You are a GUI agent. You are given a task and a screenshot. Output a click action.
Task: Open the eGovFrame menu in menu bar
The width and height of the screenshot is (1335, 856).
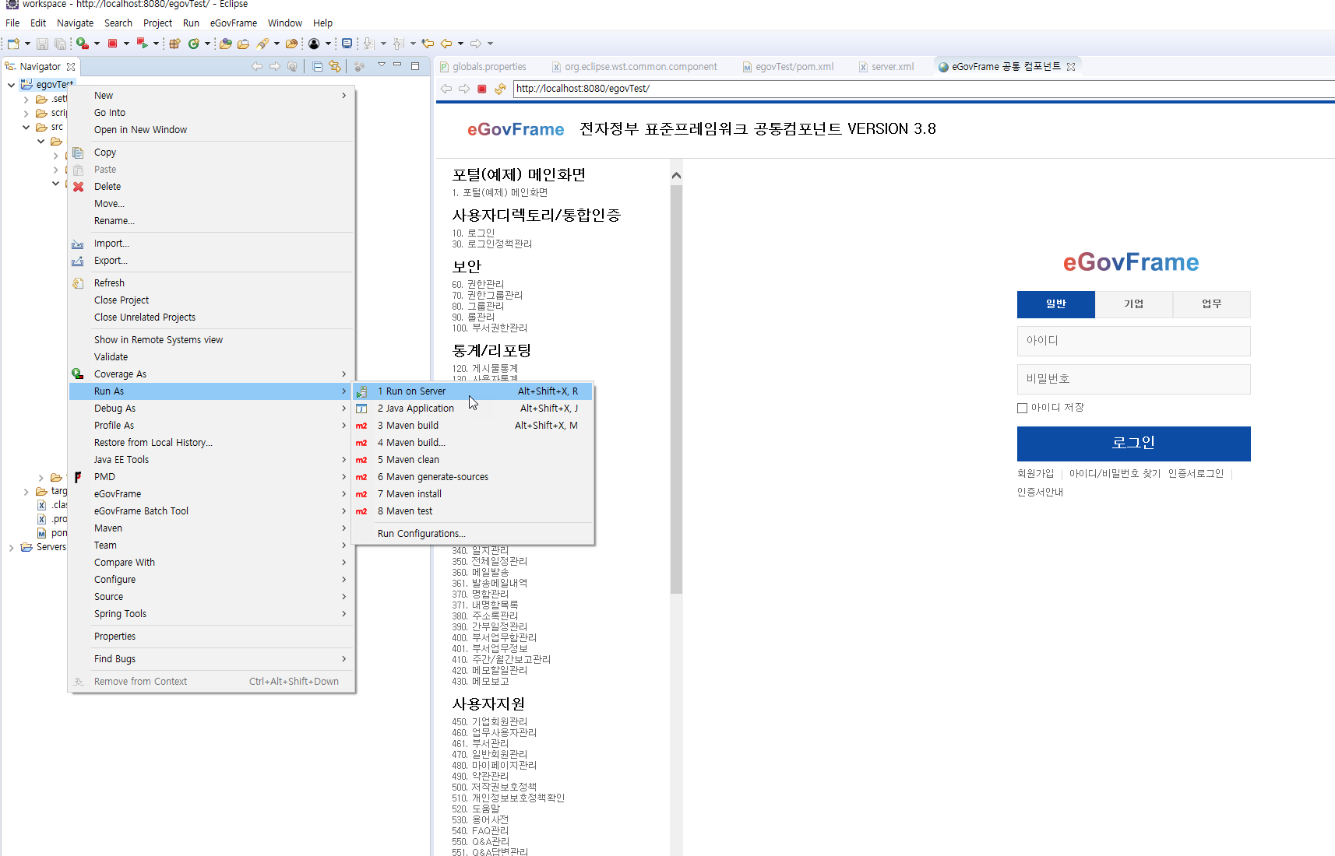tap(233, 23)
